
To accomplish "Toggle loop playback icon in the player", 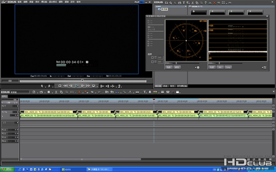I will click(93, 86).
